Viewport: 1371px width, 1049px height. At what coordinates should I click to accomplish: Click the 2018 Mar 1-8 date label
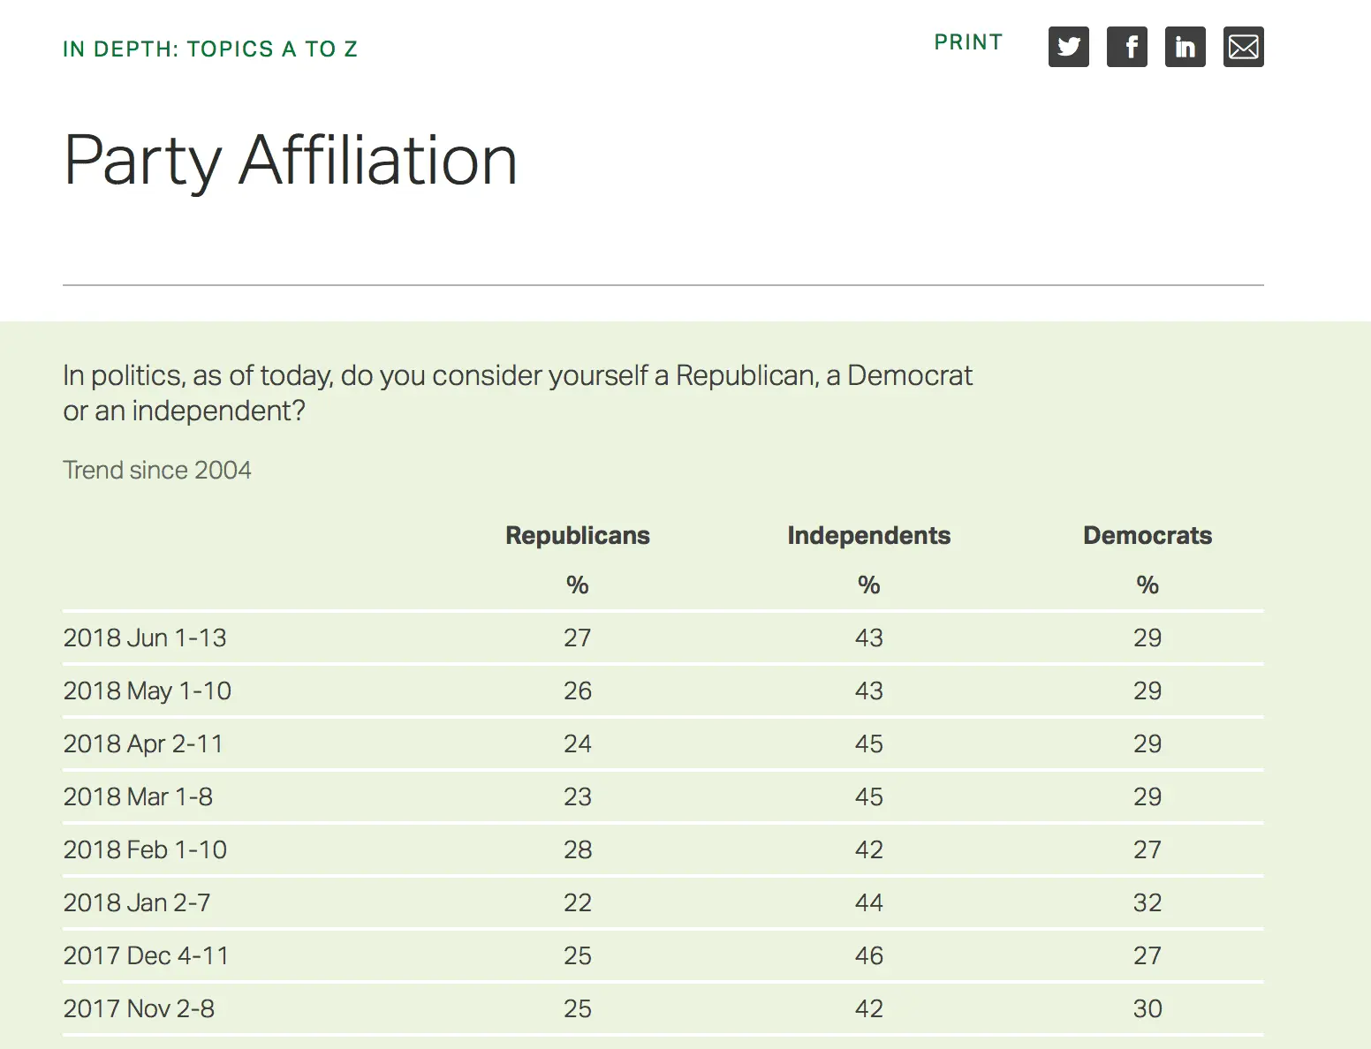coord(138,796)
